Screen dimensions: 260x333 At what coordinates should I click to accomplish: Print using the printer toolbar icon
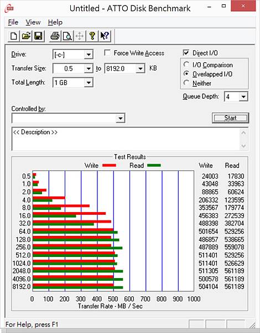tap(55, 36)
